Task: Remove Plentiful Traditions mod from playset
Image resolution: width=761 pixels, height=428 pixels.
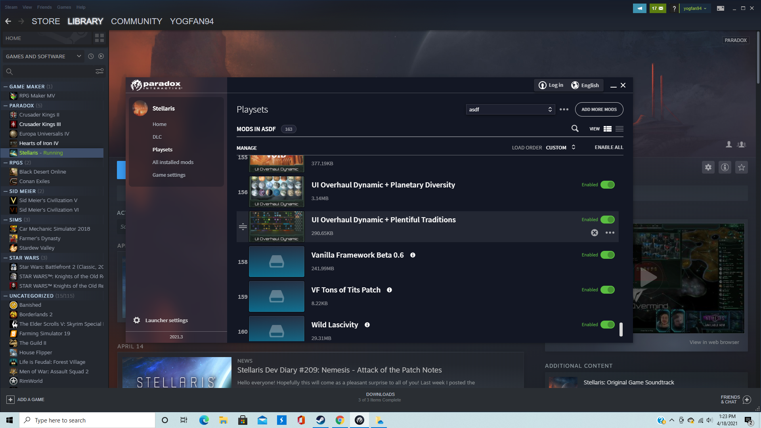Action: [595, 233]
